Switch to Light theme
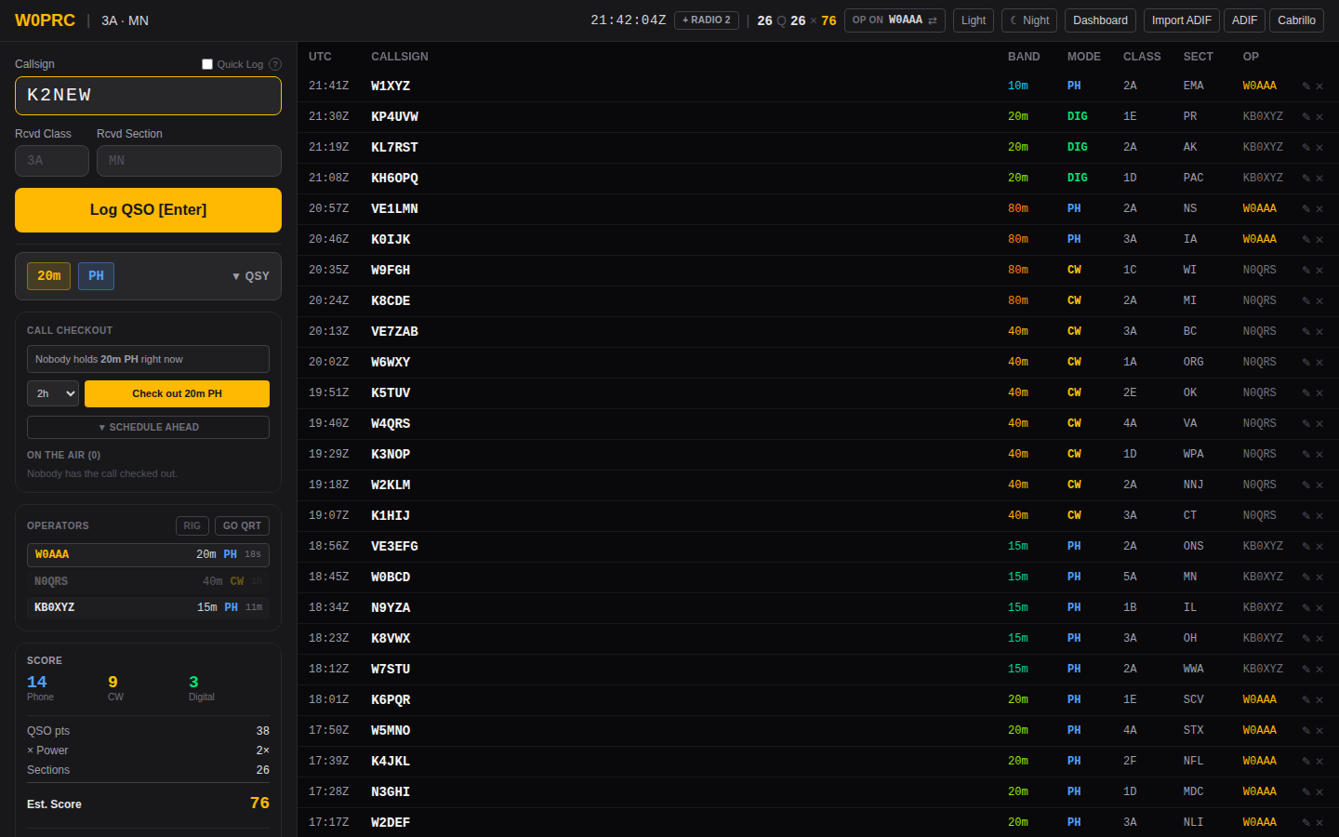This screenshot has width=1339, height=837. pyautogui.click(x=974, y=20)
